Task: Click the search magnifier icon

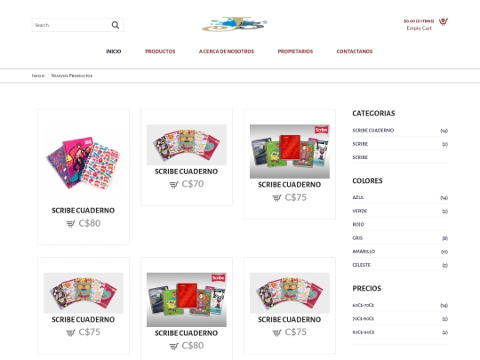Action: tap(115, 25)
